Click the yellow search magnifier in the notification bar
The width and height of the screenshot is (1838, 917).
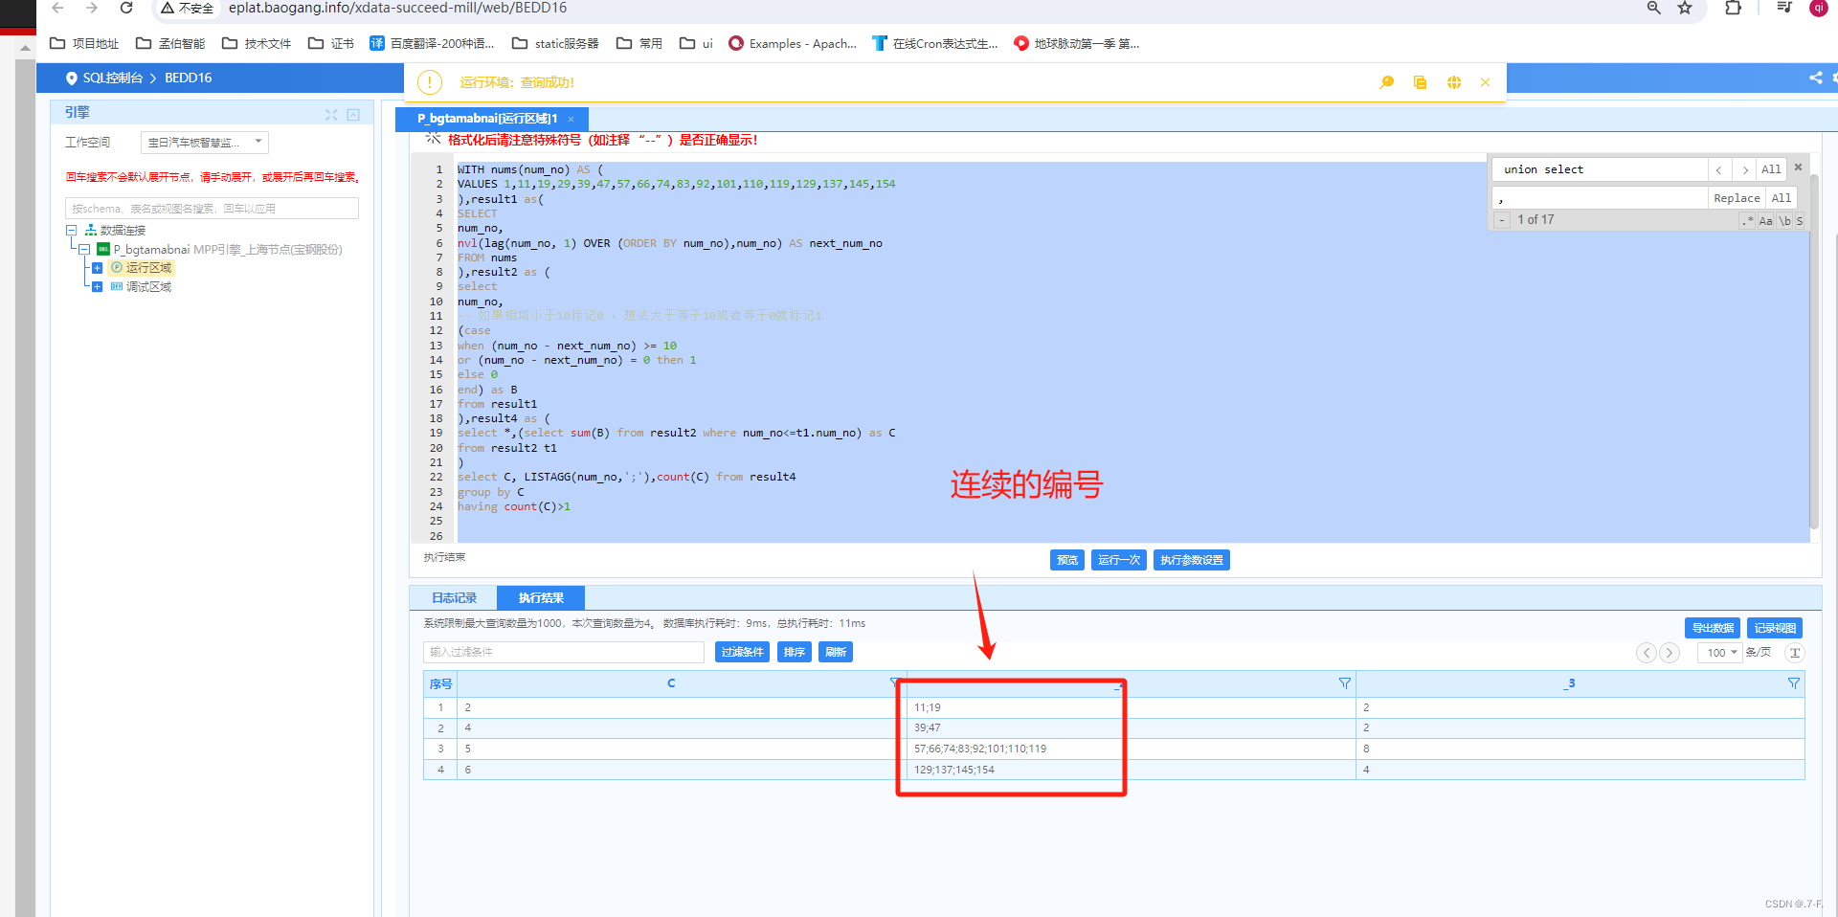pyautogui.click(x=1386, y=82)
